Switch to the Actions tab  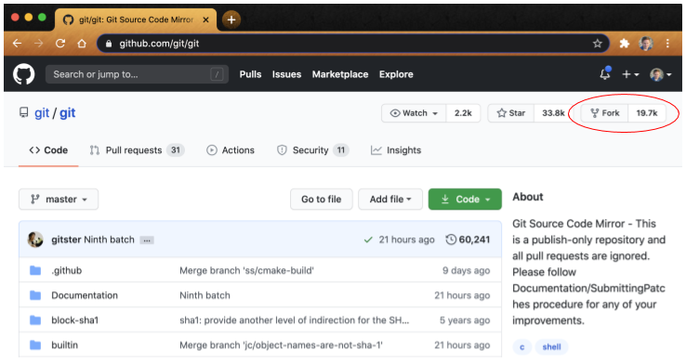[x=231, y=150]
